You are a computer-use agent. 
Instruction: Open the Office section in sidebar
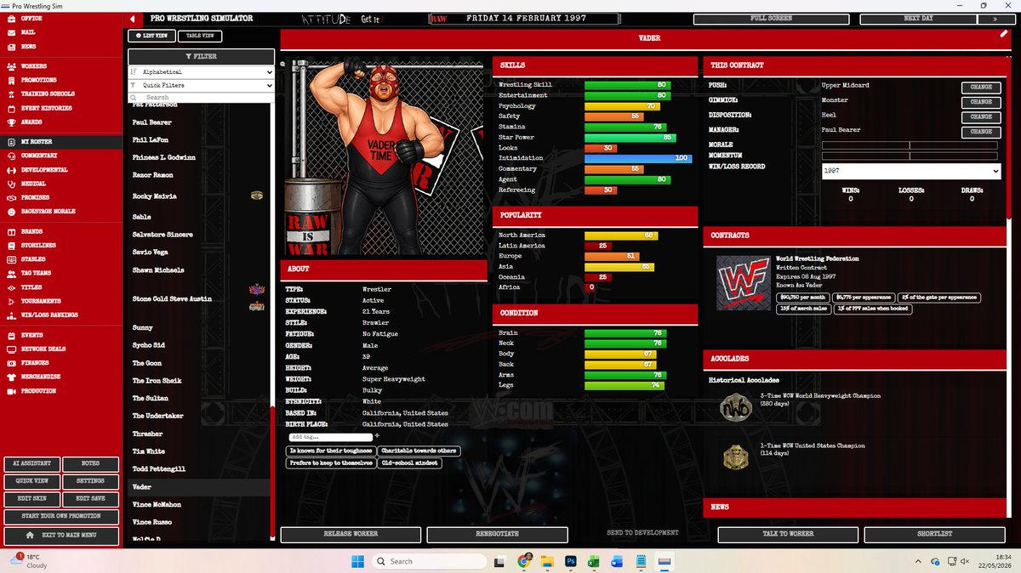click(x=31, y=18)
